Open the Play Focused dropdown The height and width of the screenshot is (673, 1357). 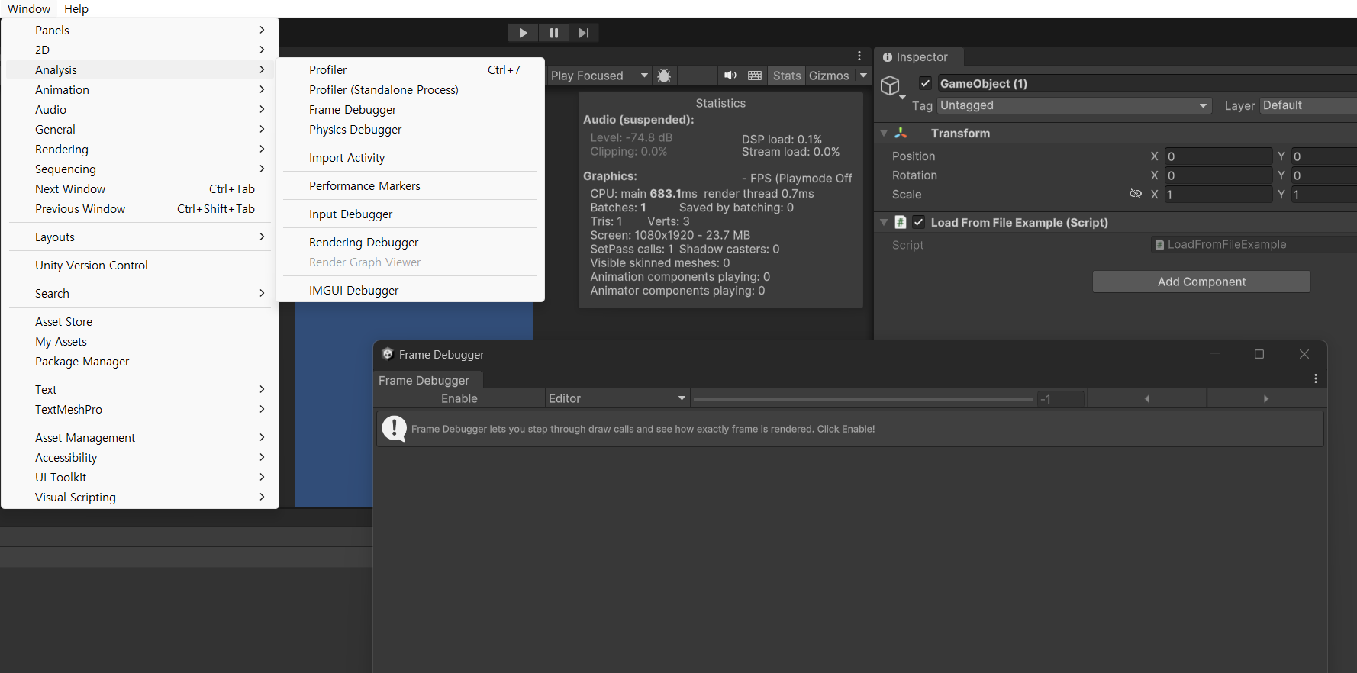pos(599,76)
